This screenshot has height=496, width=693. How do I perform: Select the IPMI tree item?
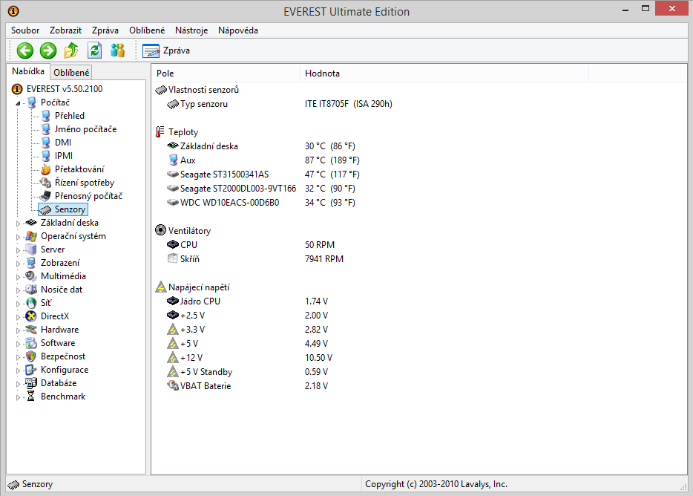click(64, 156)
